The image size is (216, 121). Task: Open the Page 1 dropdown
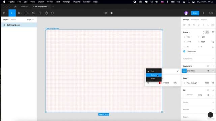[31, 19]
